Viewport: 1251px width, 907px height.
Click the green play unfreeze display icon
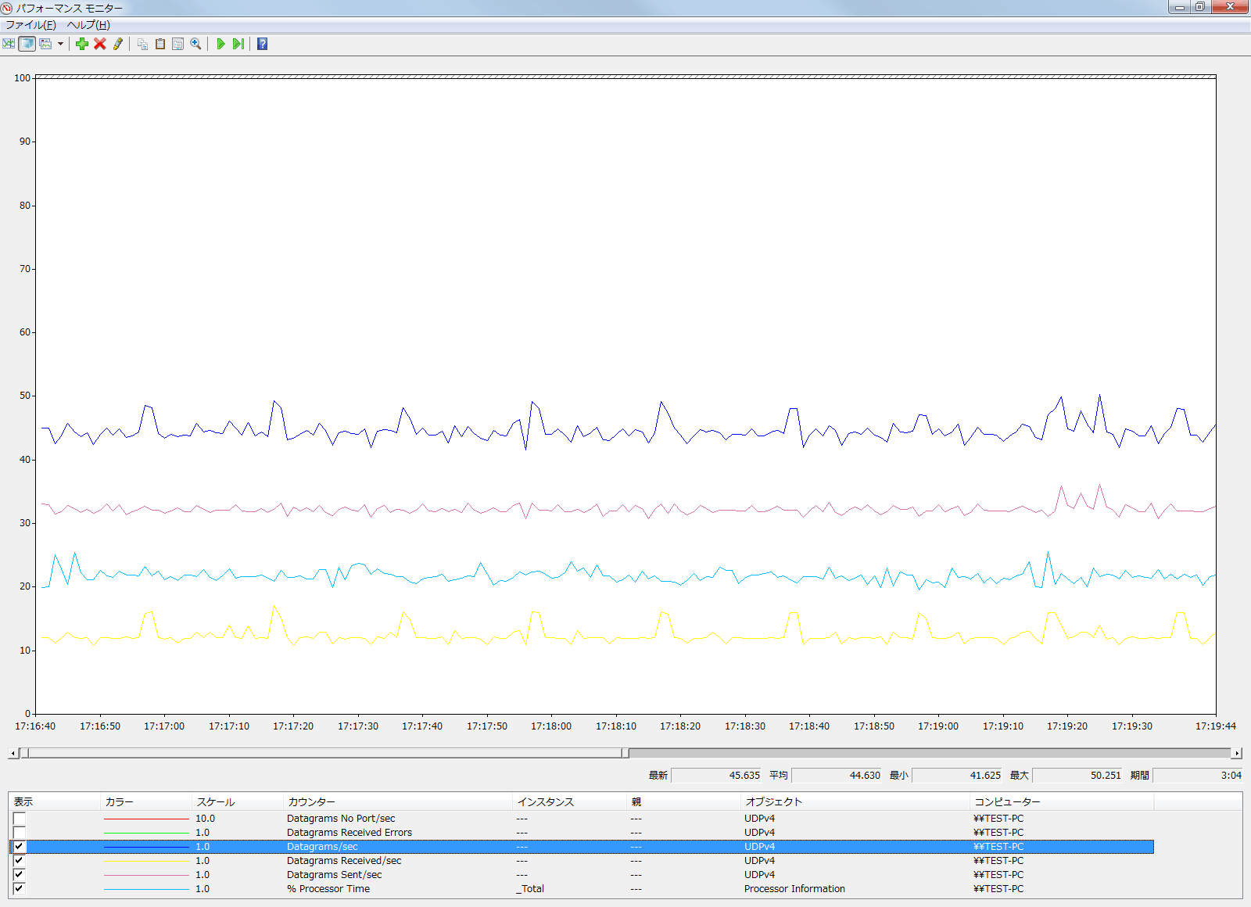tap(220, 44)
